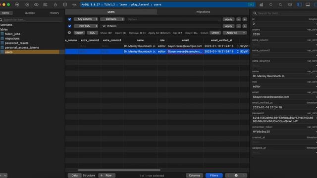Click the add Row button
This screenshot has height=178, width=317.
[106, 176]
